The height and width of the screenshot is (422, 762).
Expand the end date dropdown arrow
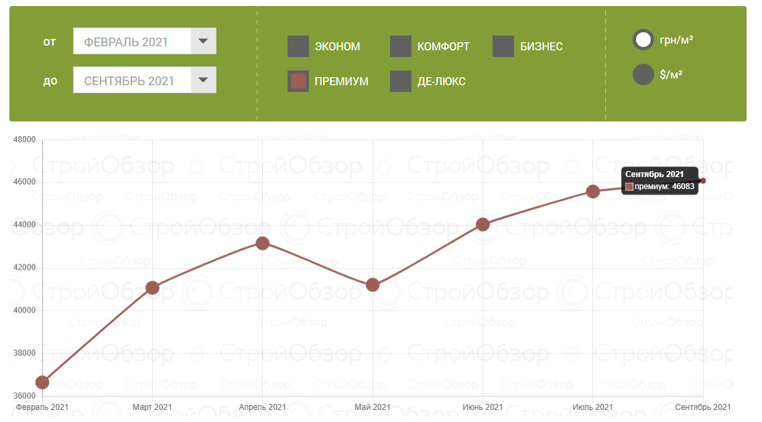point(204,81)
